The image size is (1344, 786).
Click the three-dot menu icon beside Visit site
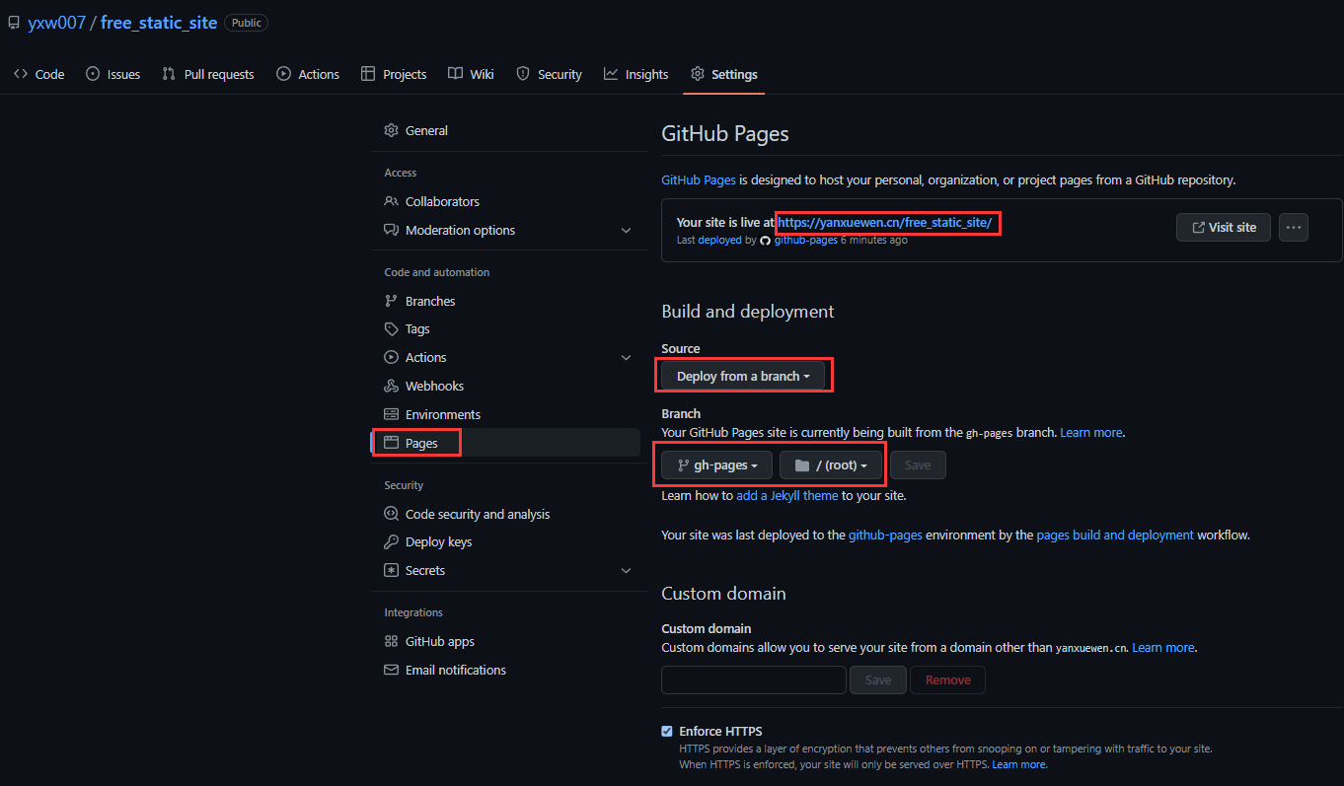(x=1294, y=227)
